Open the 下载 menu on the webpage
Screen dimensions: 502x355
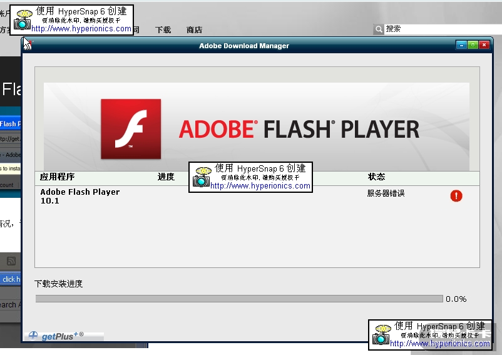[163, 30]
